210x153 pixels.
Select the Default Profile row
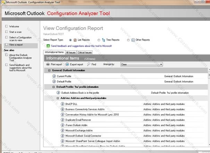point(126,82)
